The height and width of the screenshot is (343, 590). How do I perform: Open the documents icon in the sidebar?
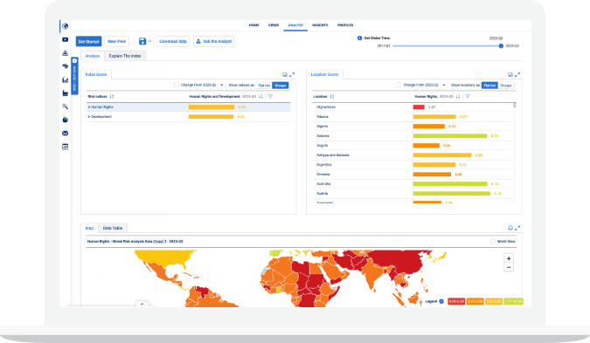[65, 120]
